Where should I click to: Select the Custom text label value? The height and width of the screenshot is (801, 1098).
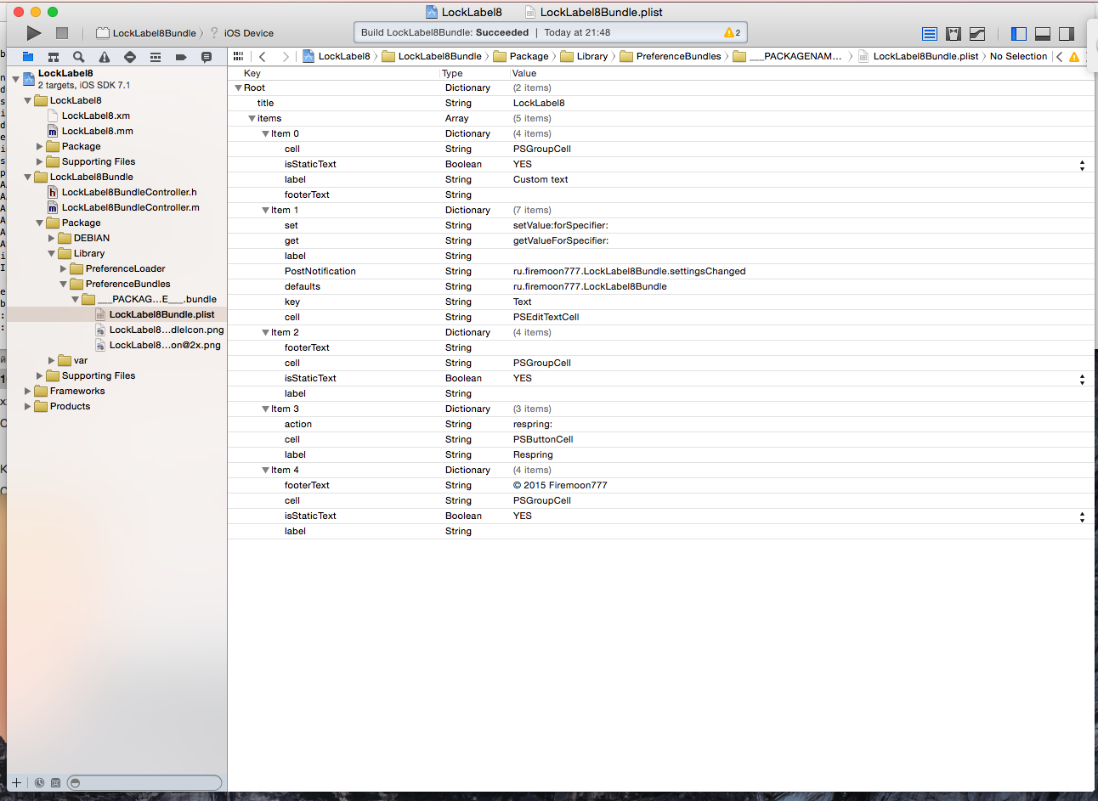pyautogui.click(x=541, y=179)
